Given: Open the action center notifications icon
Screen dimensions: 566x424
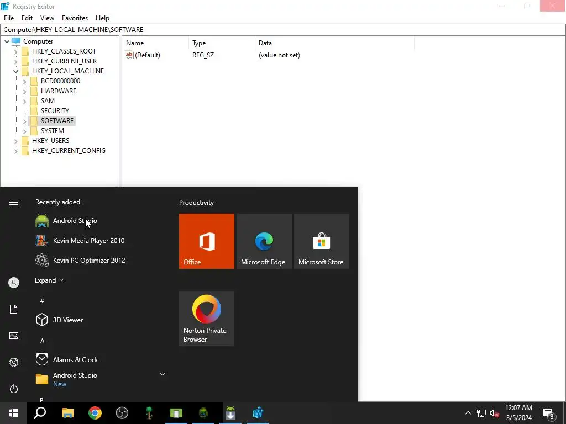Looking at the screenshot, I should pos(549,413).
